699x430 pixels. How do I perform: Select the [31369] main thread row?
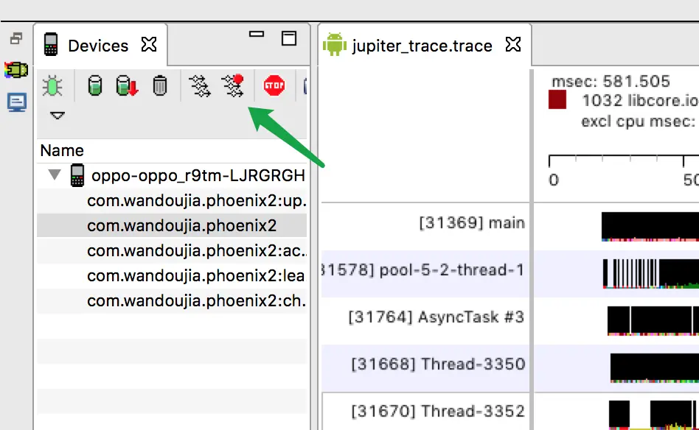tap(472, 222)
